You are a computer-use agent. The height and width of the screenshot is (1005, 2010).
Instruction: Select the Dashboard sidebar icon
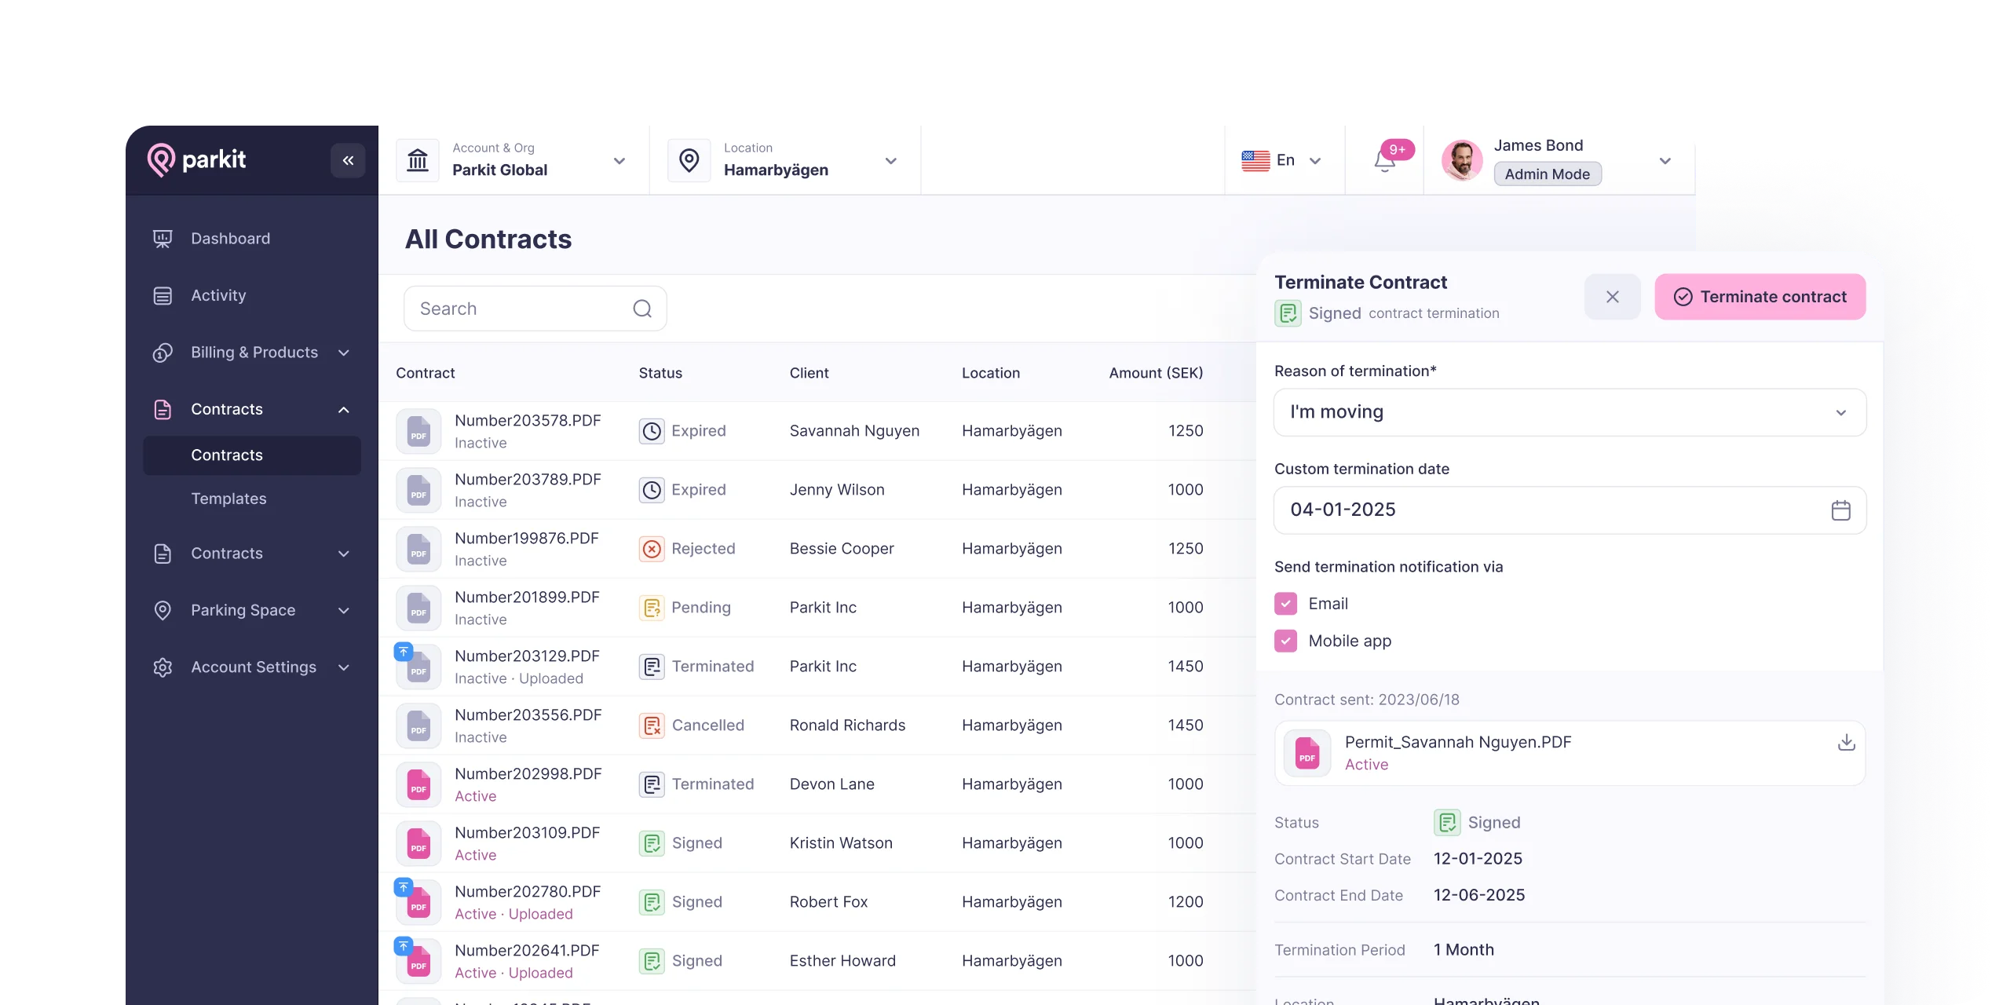(x=163, y=238)
